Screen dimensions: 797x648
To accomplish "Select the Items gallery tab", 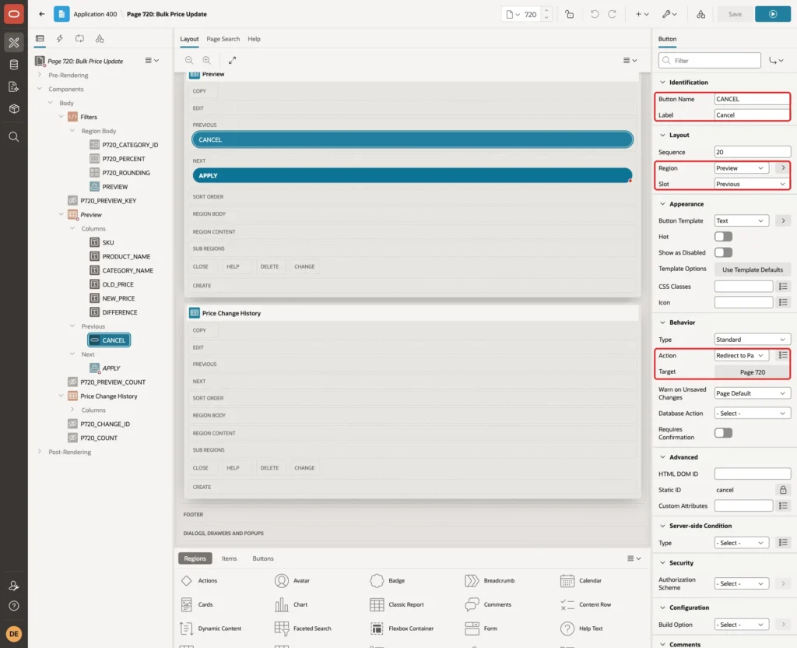I will point(230,558).
